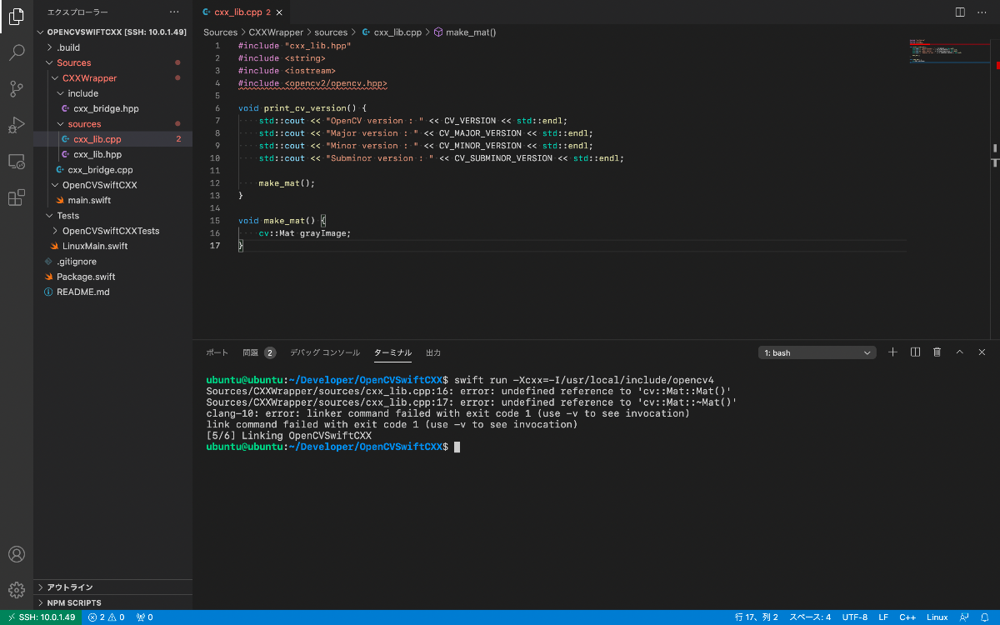
Task: Expand the NPM SCRIPTS section
Action: pyautogui.click(x=112, y=602)
